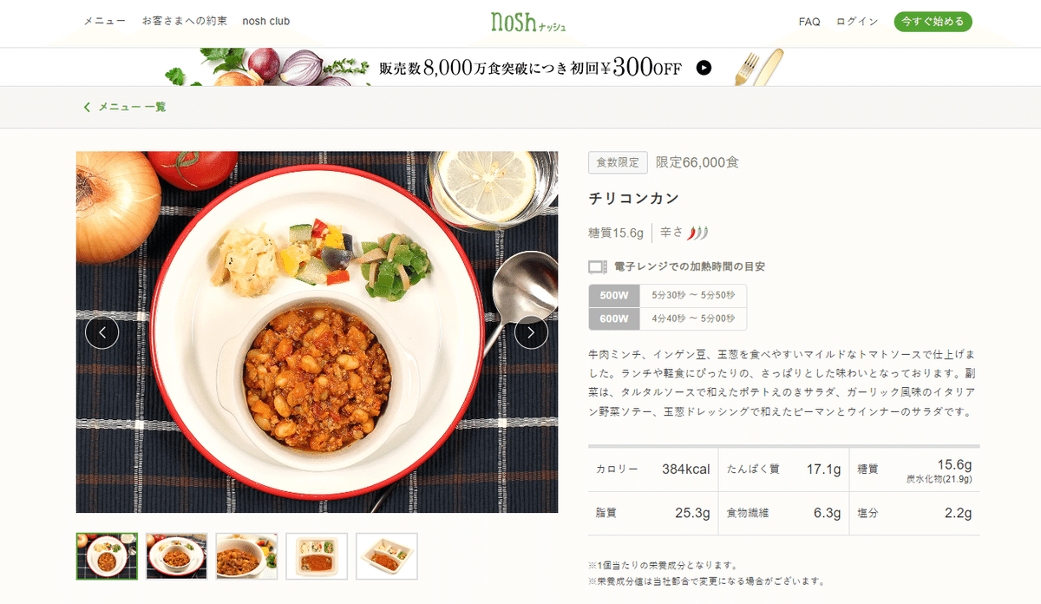
Task: Open お客さまへの約束 in the header
Action: (x=185, y=21)
